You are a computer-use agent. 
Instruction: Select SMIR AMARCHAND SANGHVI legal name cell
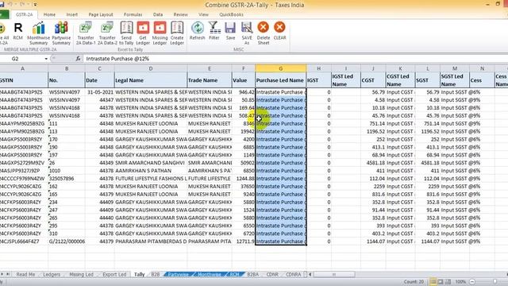(151, 163)
